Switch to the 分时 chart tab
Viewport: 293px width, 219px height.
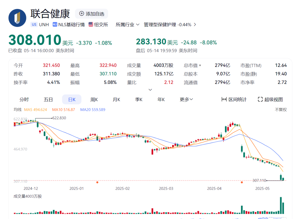click(x=24, y=99)
